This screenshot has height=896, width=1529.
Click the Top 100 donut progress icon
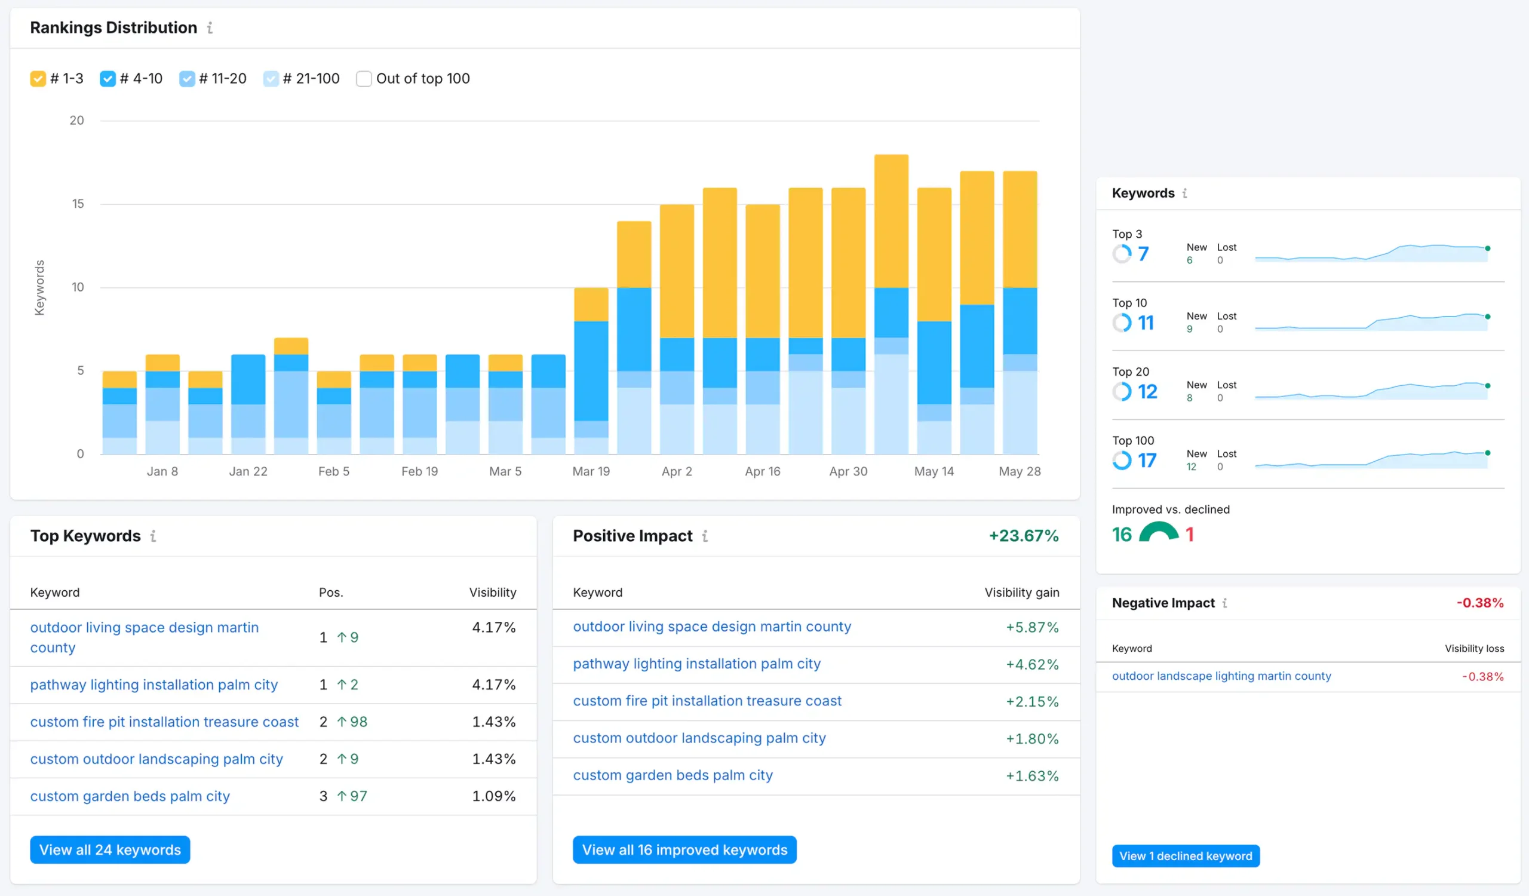(1122, 461)
